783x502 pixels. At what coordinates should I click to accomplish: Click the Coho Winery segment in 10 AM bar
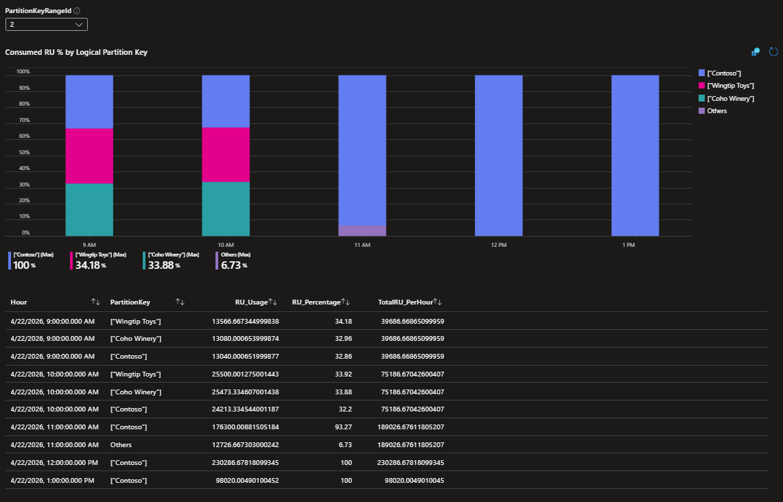tap(226, 209)
